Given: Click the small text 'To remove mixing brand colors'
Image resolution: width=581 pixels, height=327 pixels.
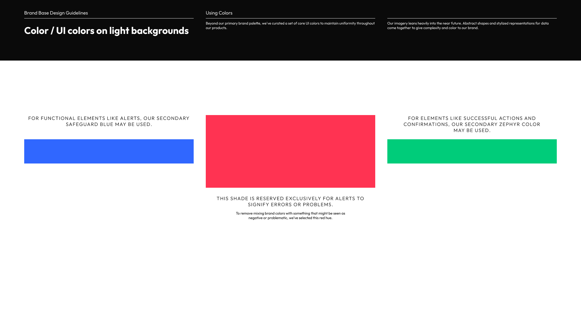Looking at the screenshot, I should pyautogui.click(x=290, y=213).
